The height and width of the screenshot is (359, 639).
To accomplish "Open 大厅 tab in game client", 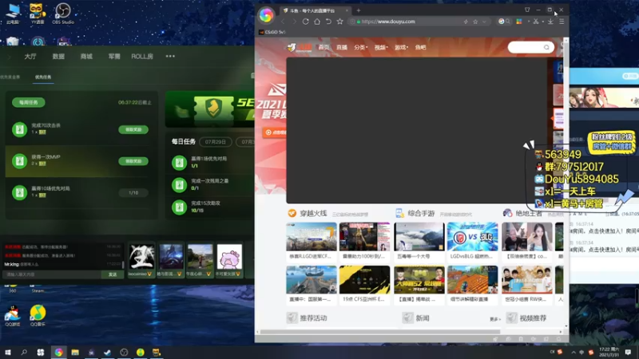I will [30, 56].
